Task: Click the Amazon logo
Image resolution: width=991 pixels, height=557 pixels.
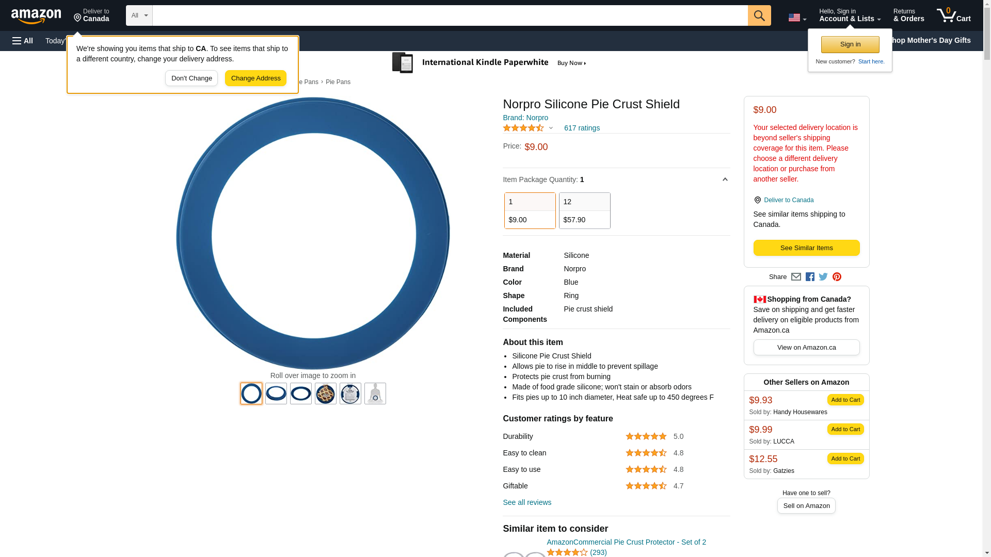Action: click(x=36, y=16)
